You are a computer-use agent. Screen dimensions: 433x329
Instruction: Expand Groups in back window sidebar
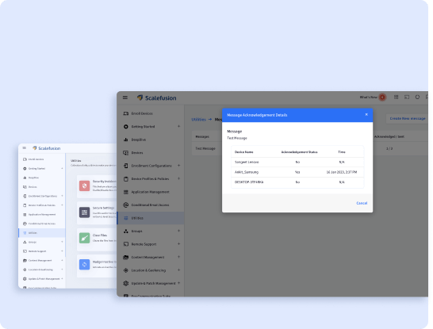[x=62, y=242]
